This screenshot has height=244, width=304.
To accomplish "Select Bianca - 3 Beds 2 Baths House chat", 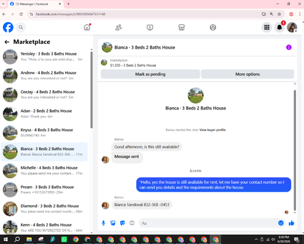I will [44, 152].
